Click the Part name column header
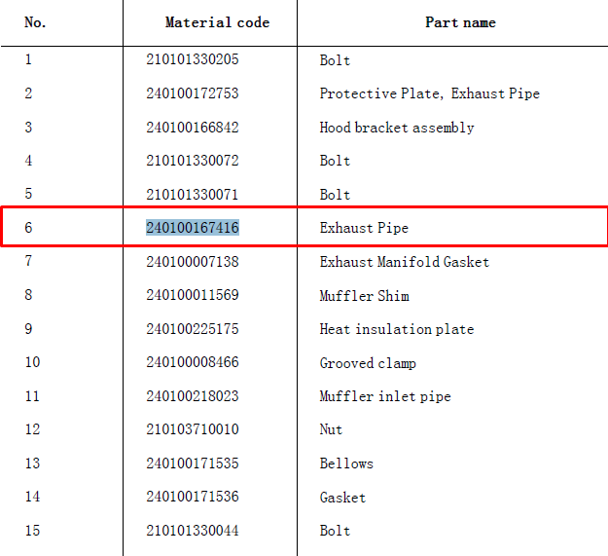This screenshot has width=608, height=556. point(460,22)
